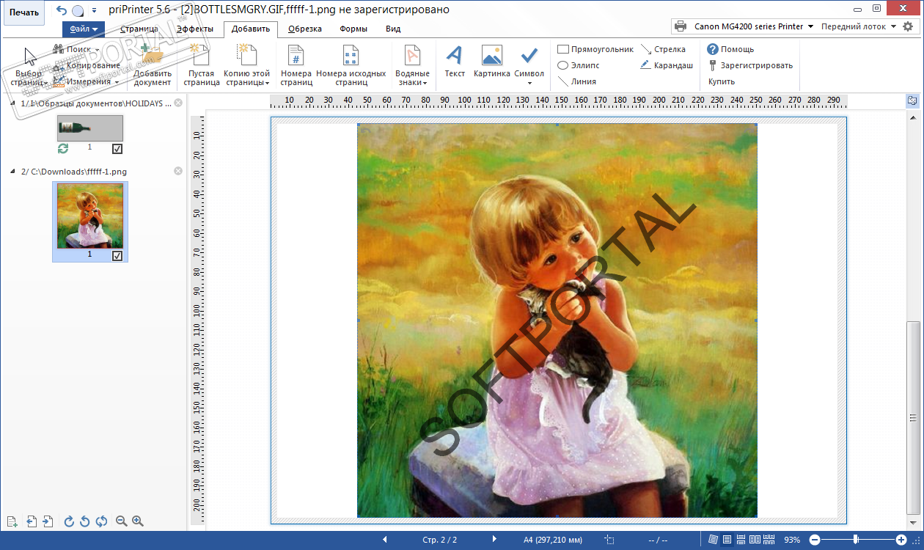924x550 pixels.
Task: Open Копию этой страницы dropdown
Action: pyautogui.click(x=246, y=65)
